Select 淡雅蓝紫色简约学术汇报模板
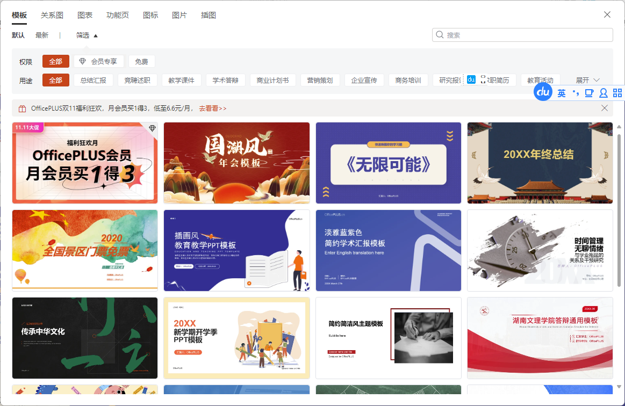This screenshot has height=406, width=625. (x=388, y=251)
